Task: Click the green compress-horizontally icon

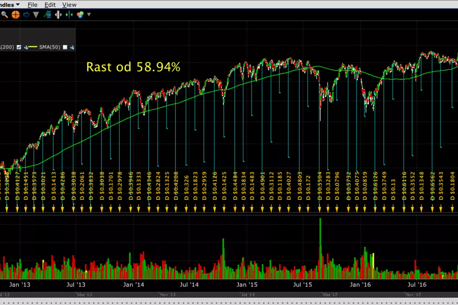Action: click(69, 15)
